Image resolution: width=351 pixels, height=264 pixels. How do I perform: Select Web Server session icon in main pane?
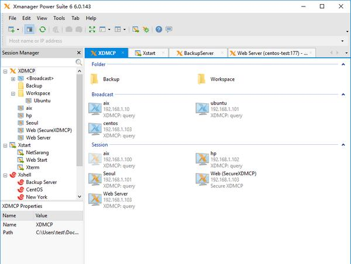95,199
